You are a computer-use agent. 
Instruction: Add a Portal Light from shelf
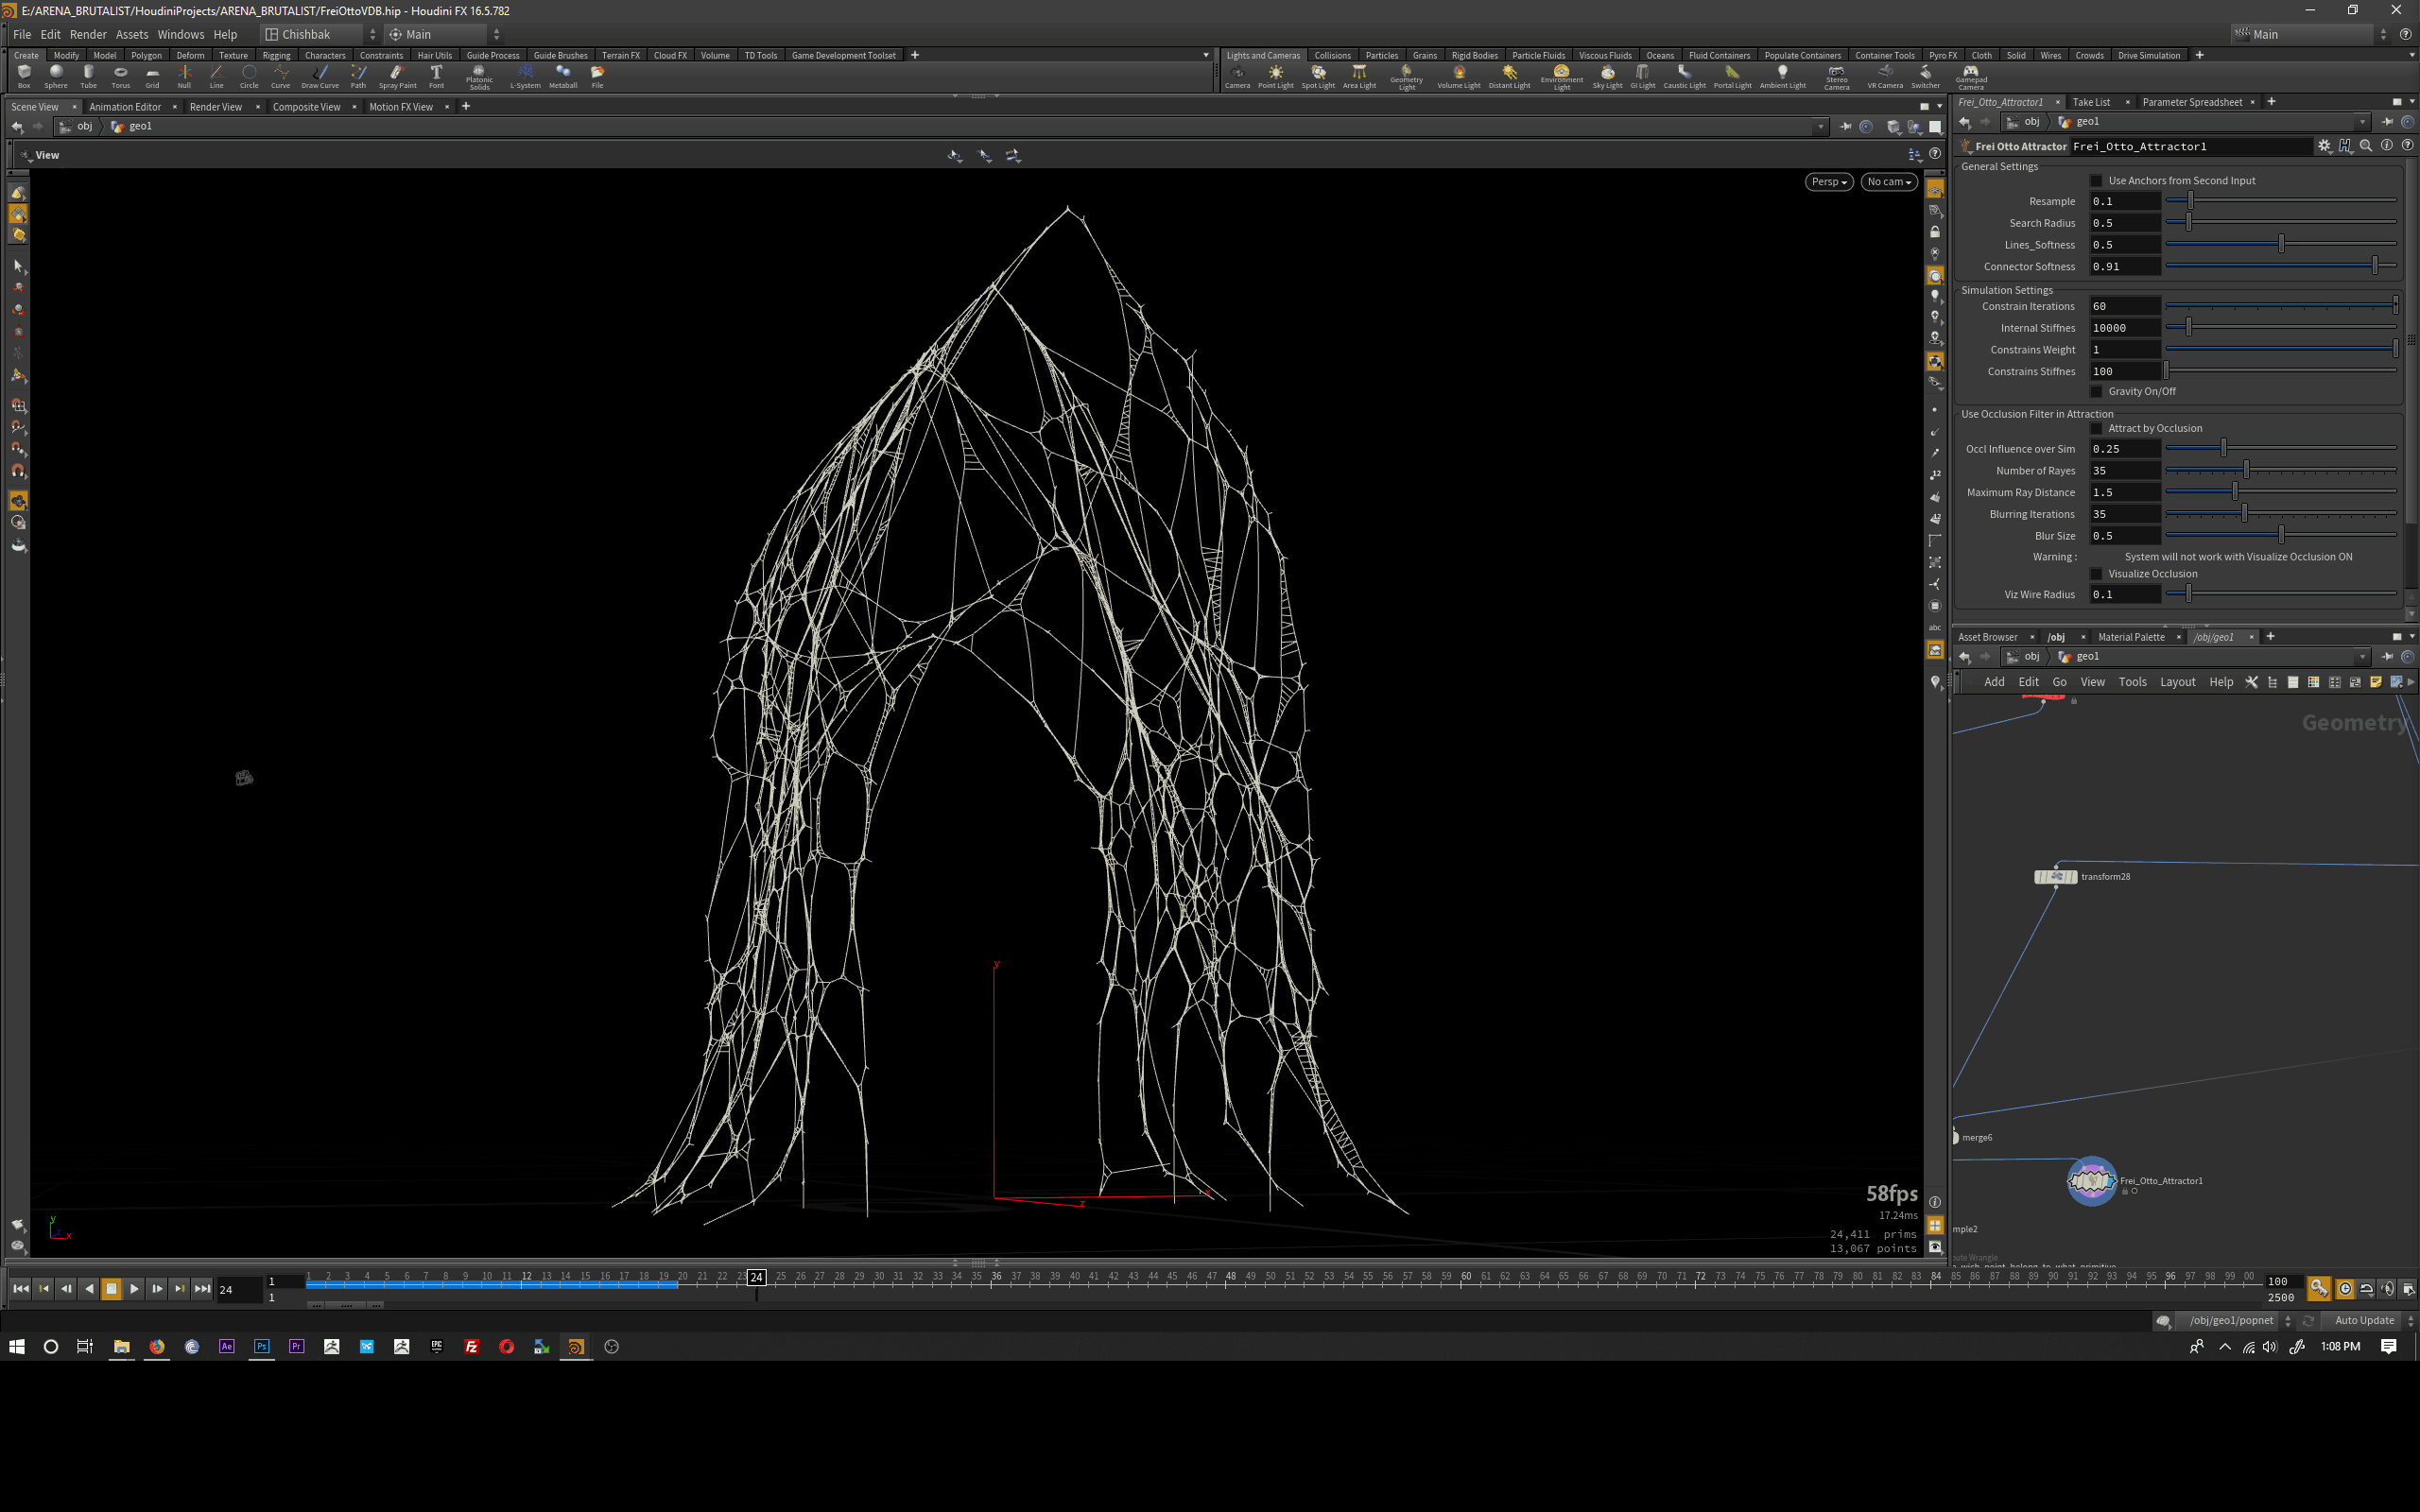tap(1732, 76)
